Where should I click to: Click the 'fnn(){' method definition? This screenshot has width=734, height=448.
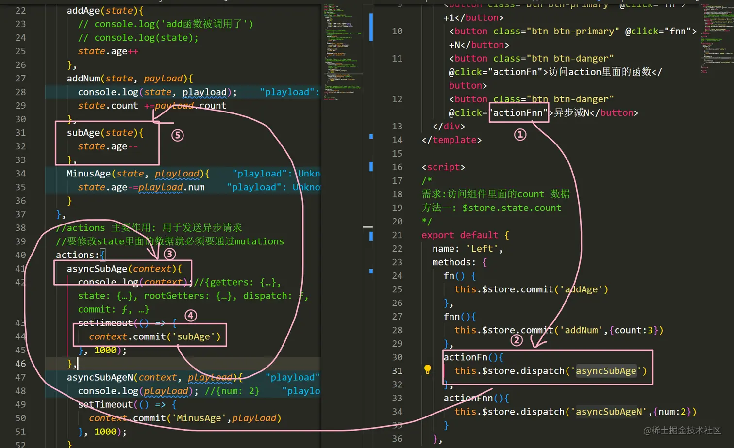click(x=460, y=317)
